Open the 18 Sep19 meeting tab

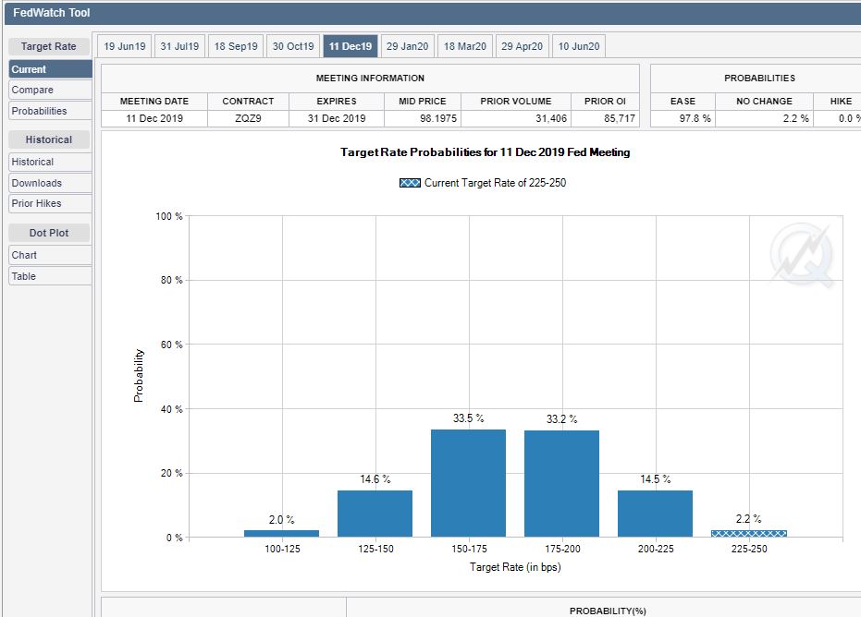click(x=236, y=46)
